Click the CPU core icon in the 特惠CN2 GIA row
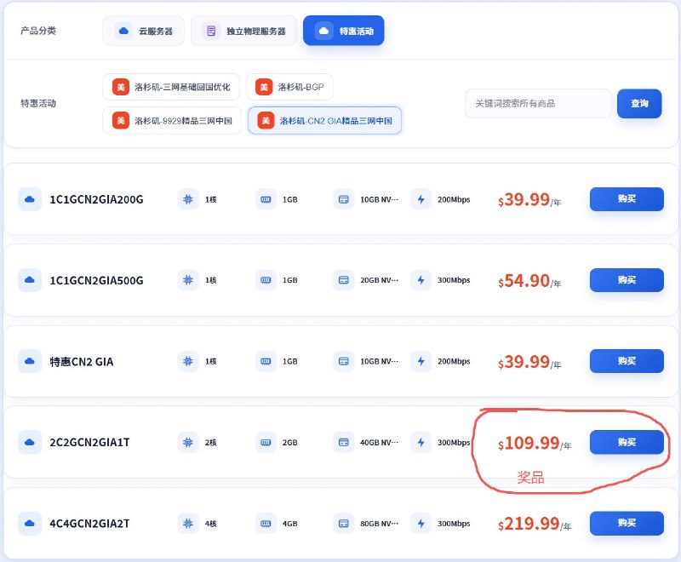This screenshot has width=681, height=562. (188, 361)
